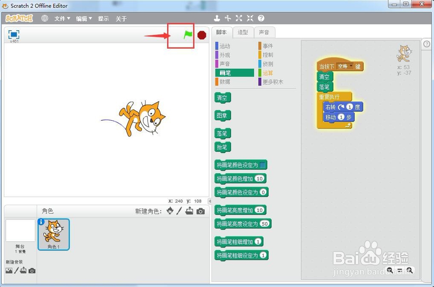Click value 50 in 将画笔亮度设定为 block

click(265, 224)
